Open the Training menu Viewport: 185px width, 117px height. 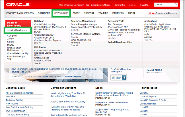[103, 13]
